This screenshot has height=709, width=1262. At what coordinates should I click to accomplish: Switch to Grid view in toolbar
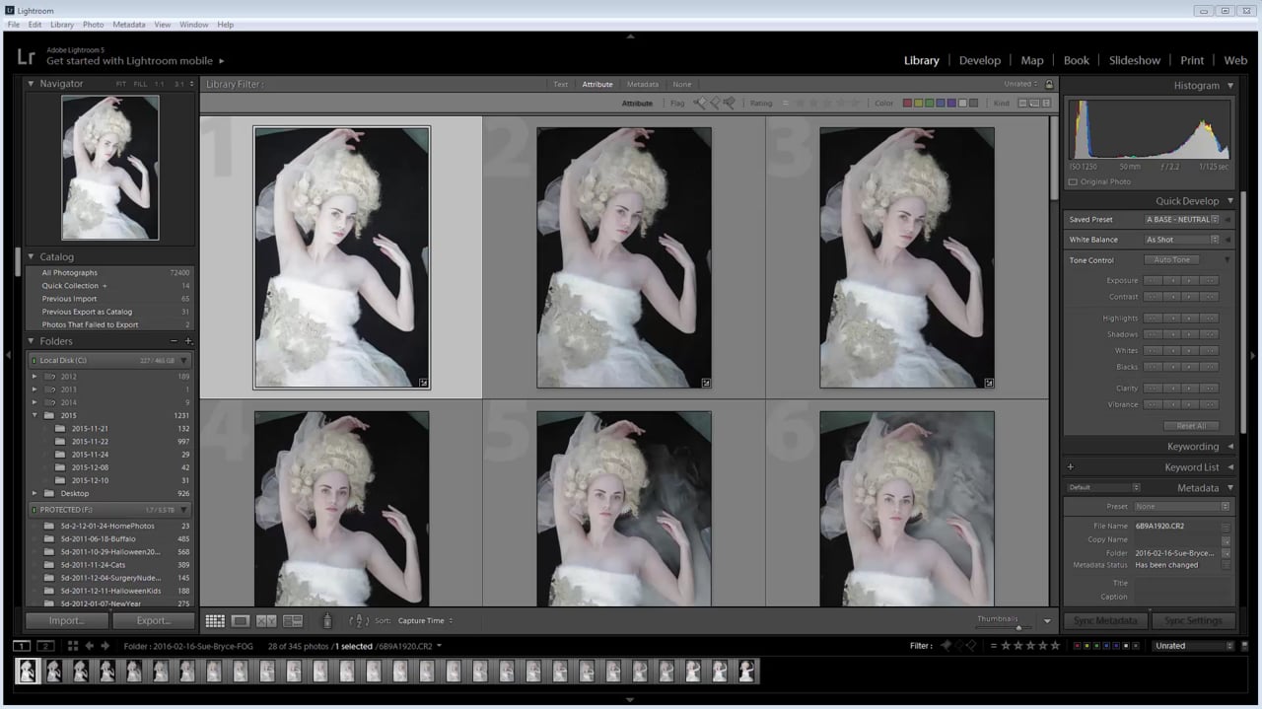click(x=215, y=621)
